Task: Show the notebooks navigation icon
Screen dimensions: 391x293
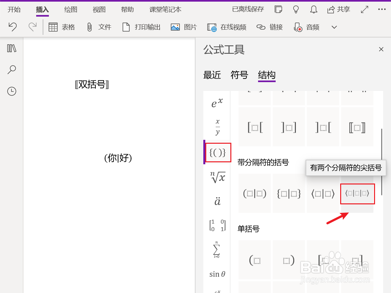Action: point(12,48)
